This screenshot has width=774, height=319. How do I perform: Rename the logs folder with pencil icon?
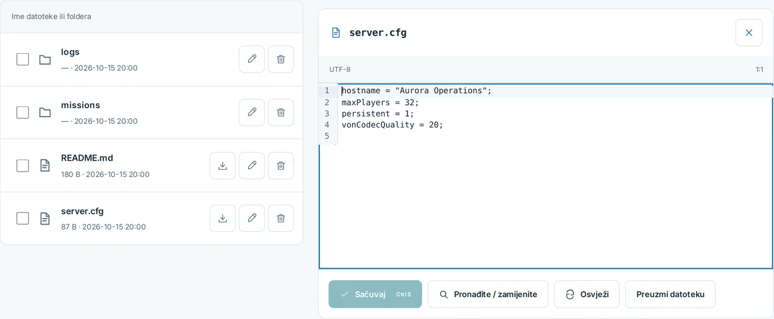pos(252,59)
